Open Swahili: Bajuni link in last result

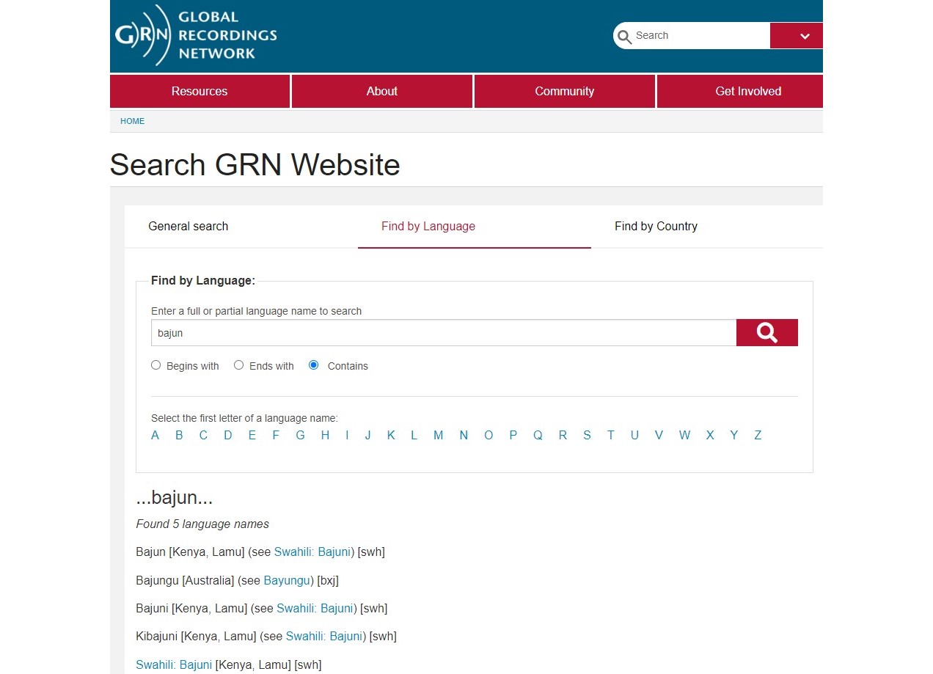[174, 665]
